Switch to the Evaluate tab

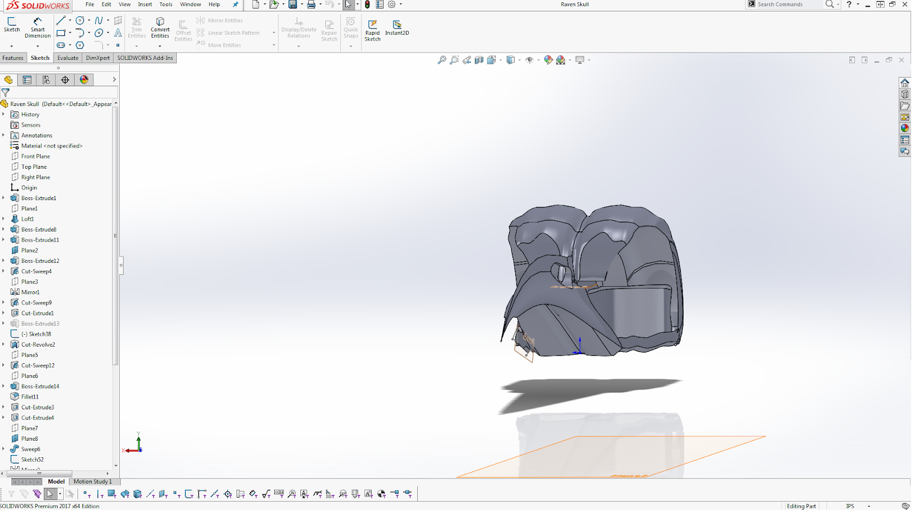tap(68, 58)
